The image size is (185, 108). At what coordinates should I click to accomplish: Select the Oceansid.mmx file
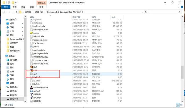coord(40,40)
